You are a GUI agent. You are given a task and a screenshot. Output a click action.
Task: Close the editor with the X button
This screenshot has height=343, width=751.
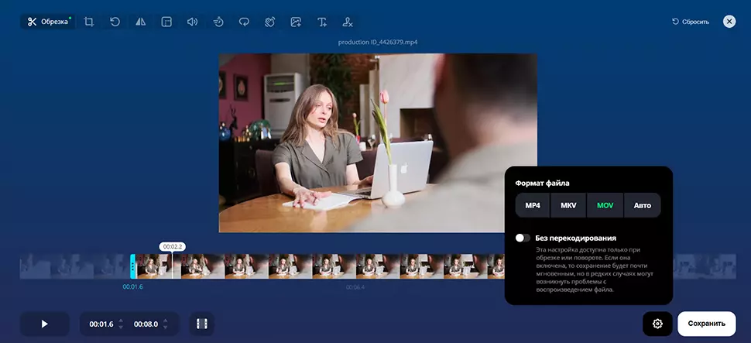(x=729, y=22)
